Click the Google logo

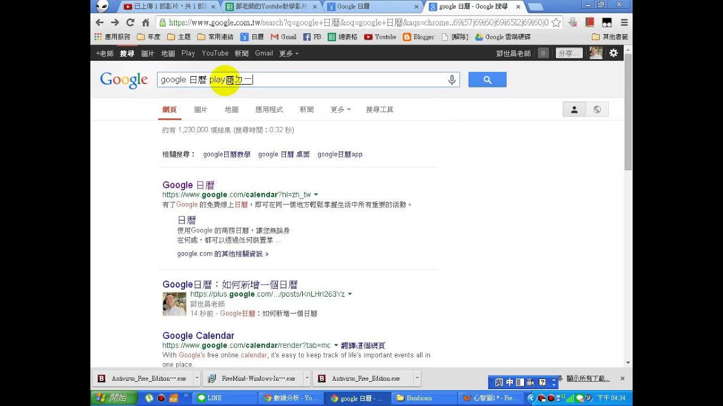(124, 80)
